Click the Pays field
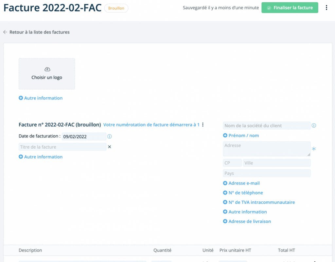This screenshot has height=262, width=335. [267, 173]
